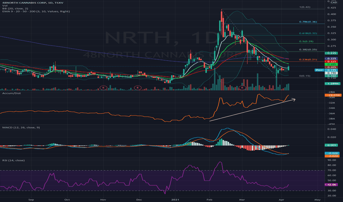The image size is (343, 202).
Task: Click the brown 0.205 price tag
Action: [x=331, y=67]
